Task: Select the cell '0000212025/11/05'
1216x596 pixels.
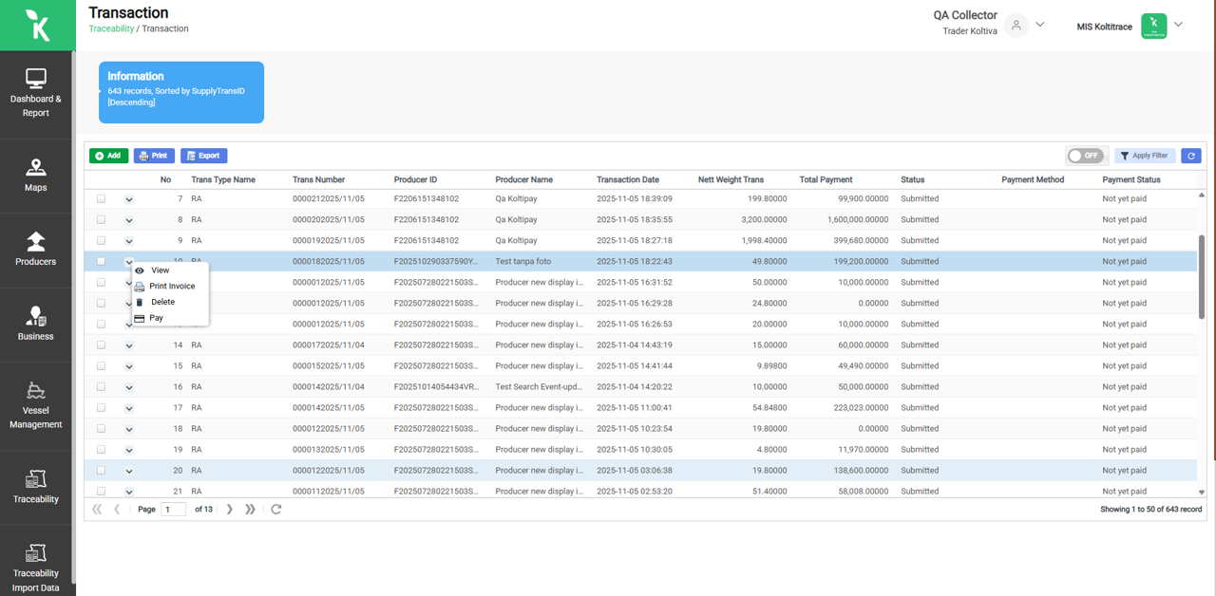Action: click(329, 198)
